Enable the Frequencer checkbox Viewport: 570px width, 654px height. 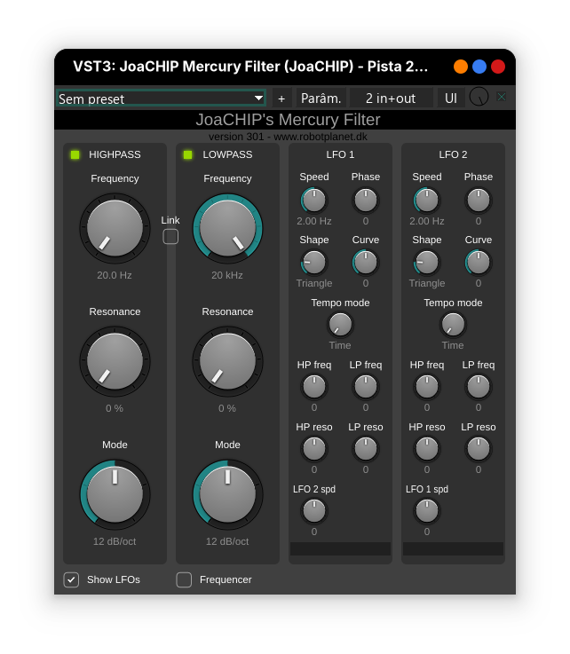tap(184, 579)
